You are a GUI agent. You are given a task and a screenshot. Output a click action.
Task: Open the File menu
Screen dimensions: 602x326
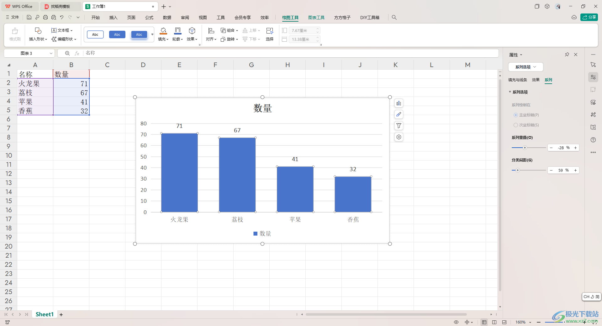click(x=12, y=18)
